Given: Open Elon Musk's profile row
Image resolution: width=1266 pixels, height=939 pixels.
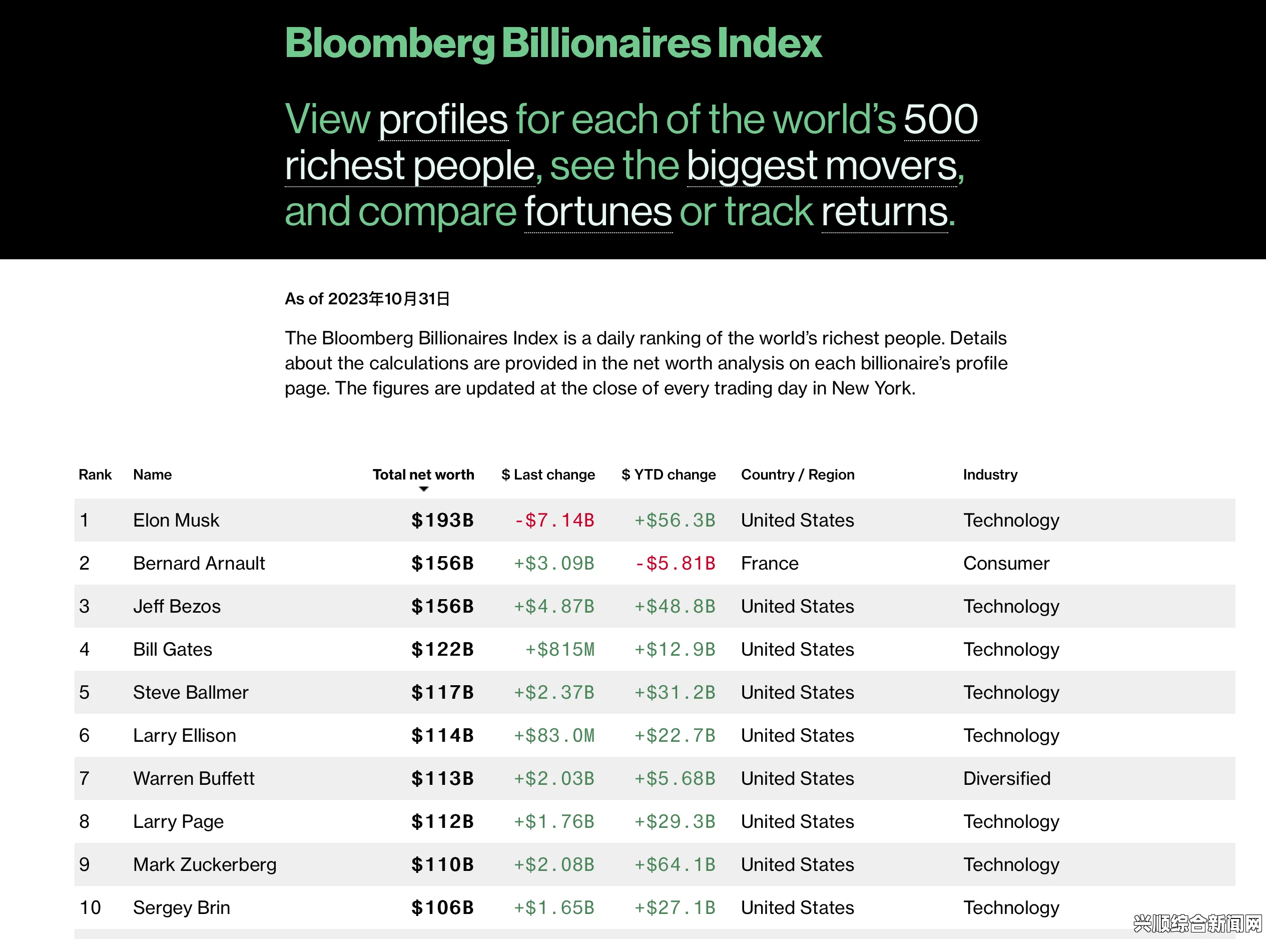Looking at the screenshot, I should coord(655,520).
